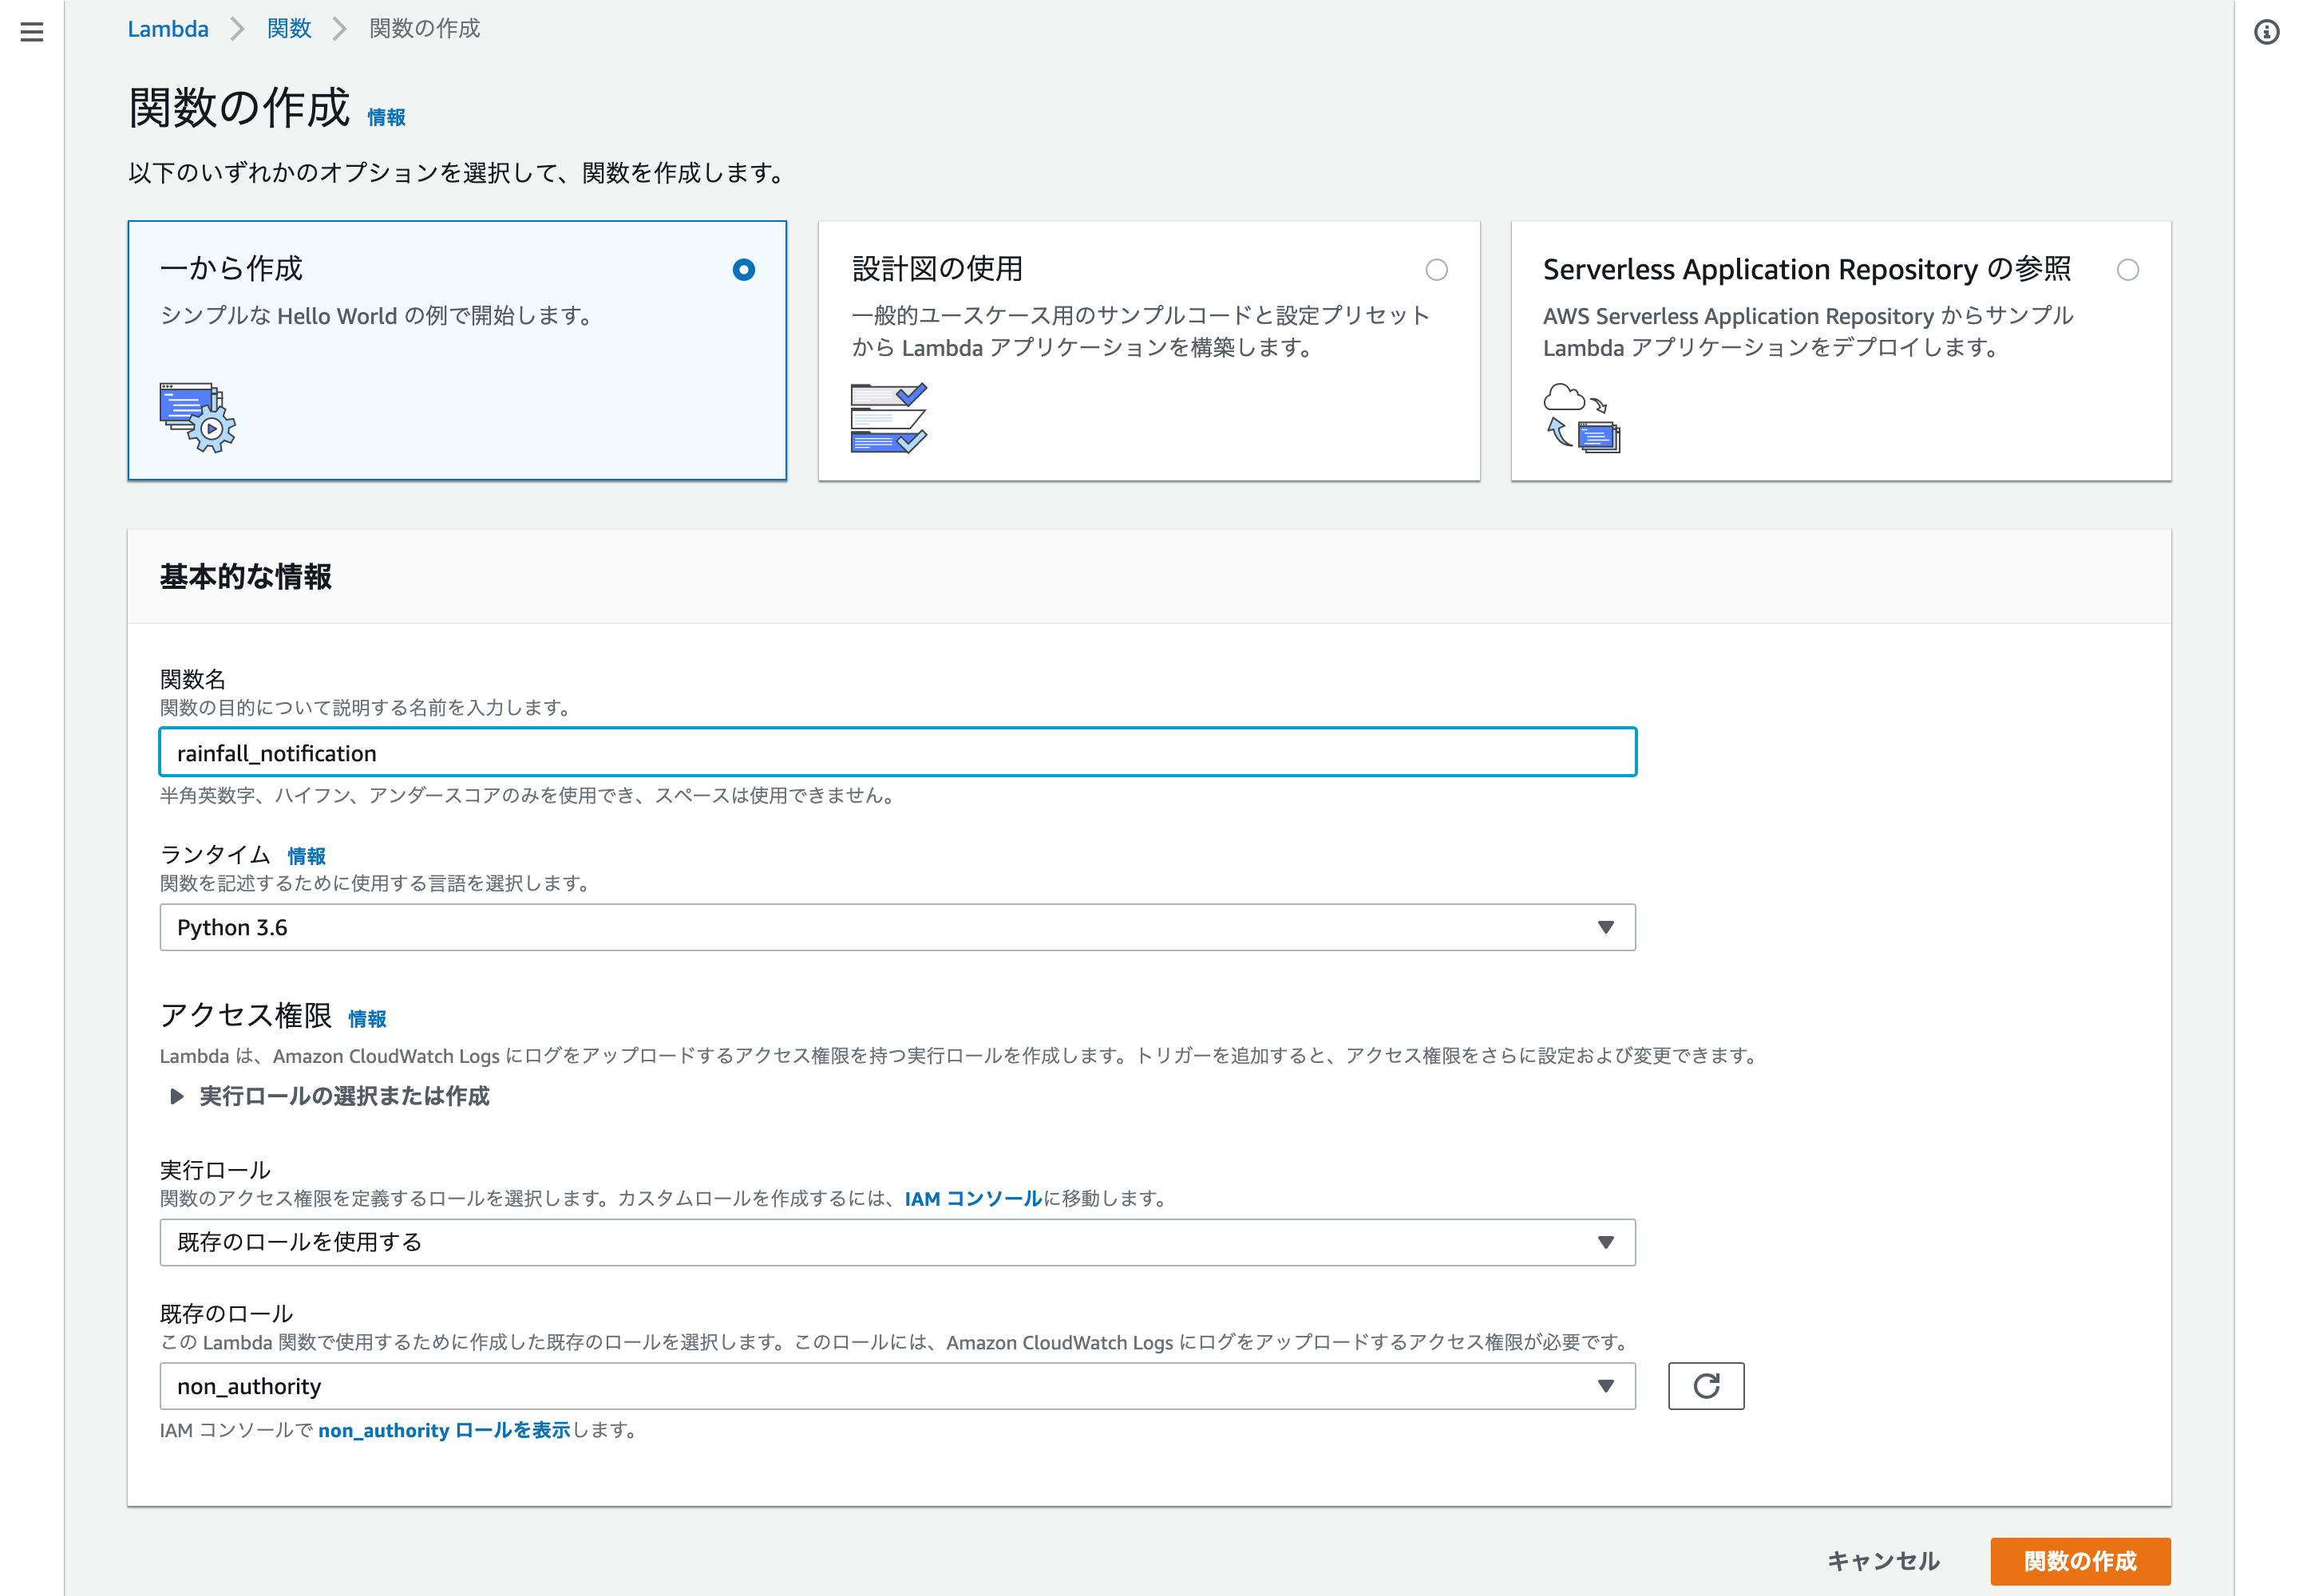Click the 設計図の使用 card title
The image size is (2299, 1596).
click(937, 269)
